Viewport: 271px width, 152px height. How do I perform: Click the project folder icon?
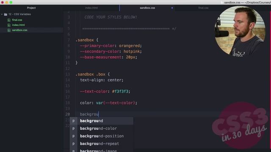click(x=6, y=14)
